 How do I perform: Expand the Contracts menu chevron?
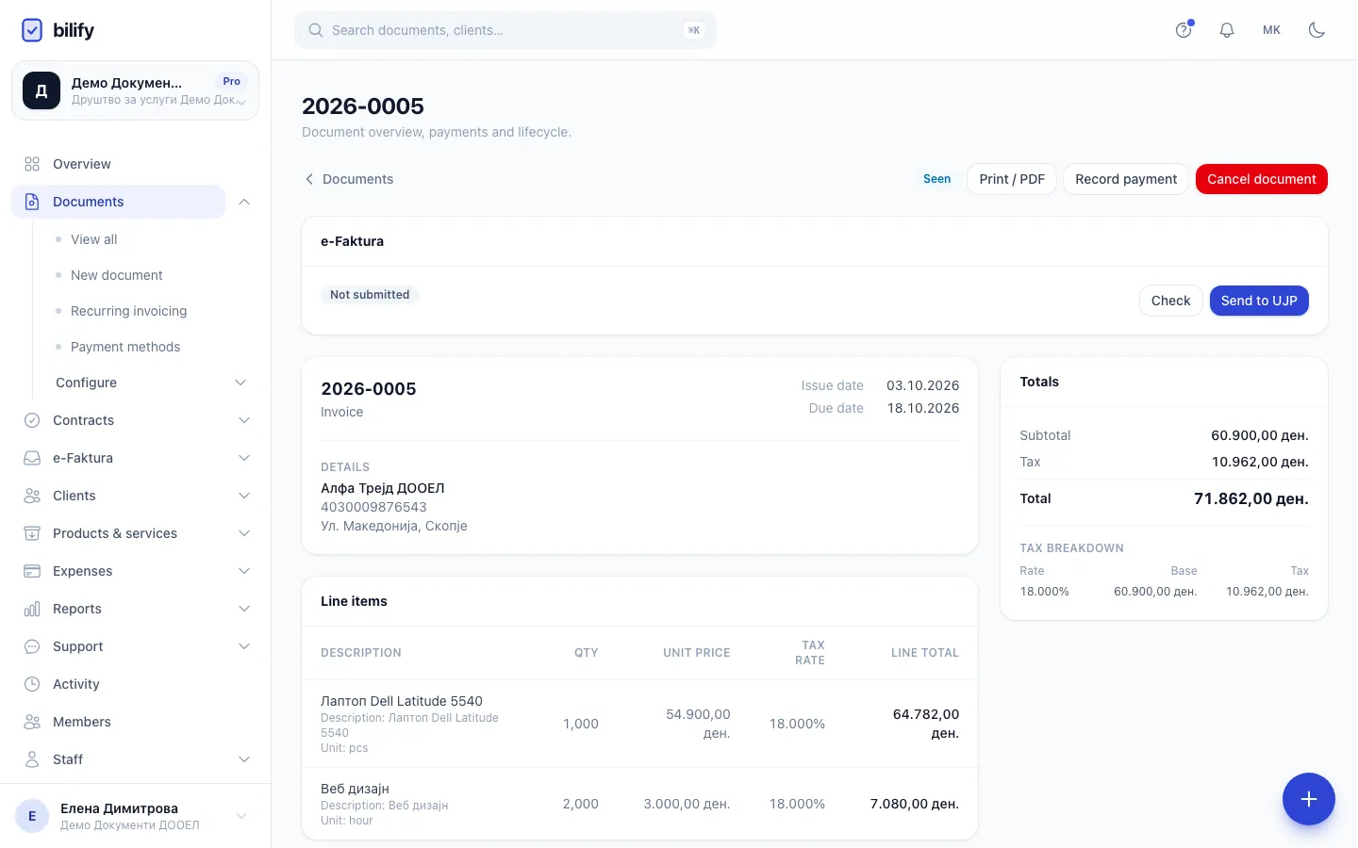244,420
